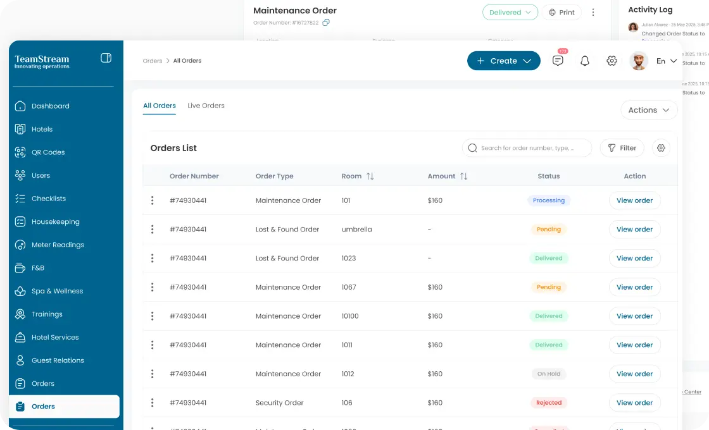The image size is (709, 430).
Task: Collapse the sidebar using the panel toggle icon
Action: 106,58
